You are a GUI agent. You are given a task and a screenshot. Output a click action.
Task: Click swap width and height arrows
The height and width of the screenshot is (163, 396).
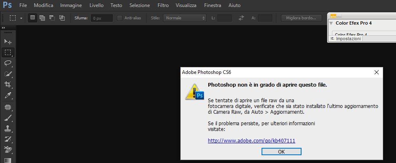[x=241, y=18]
